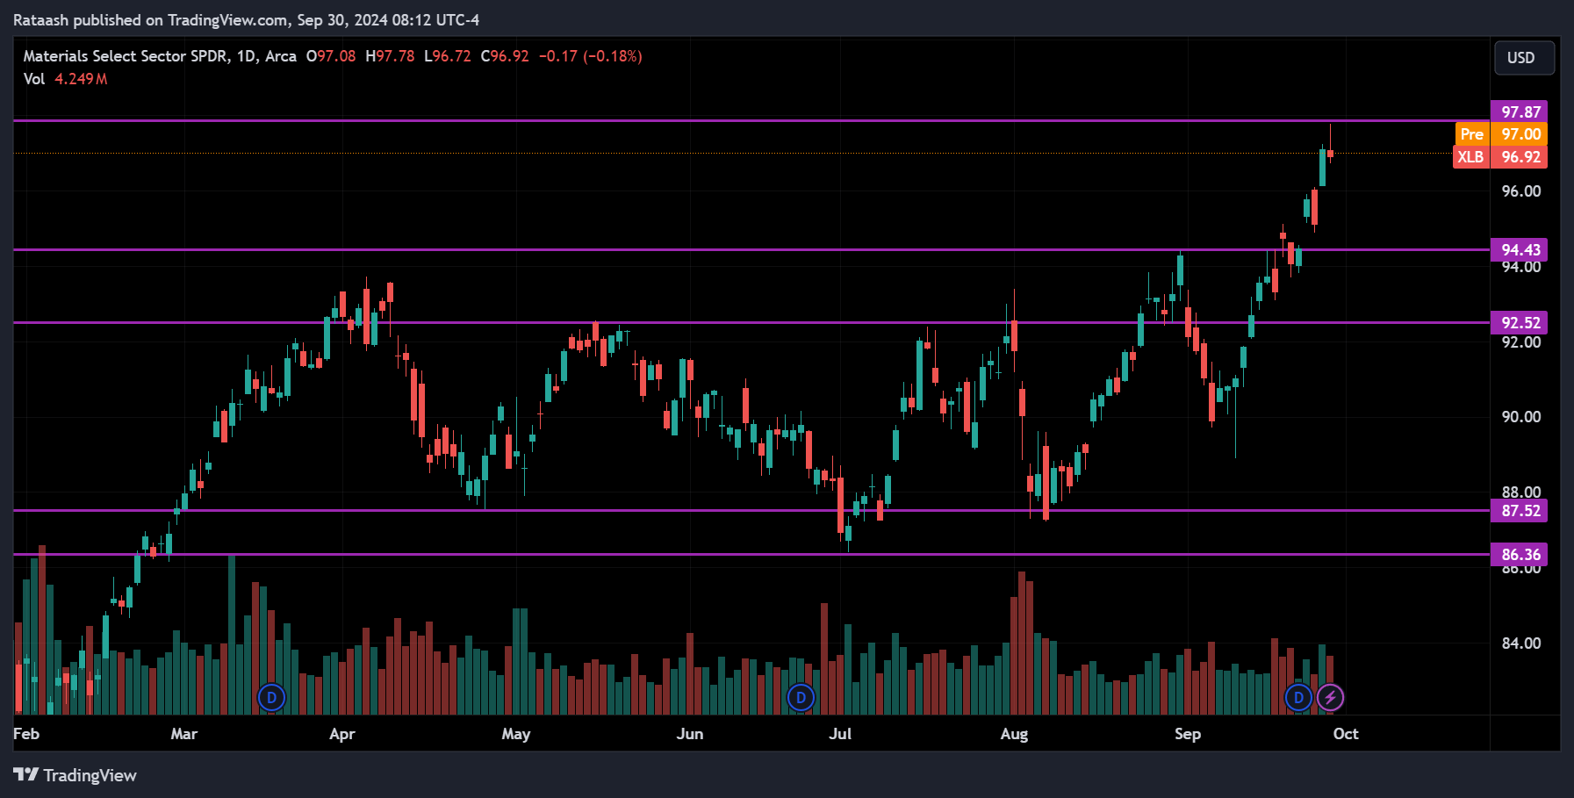Screen dimensions: 1574x798
Task: Click the dividend marker near late June
Action: 801,698
